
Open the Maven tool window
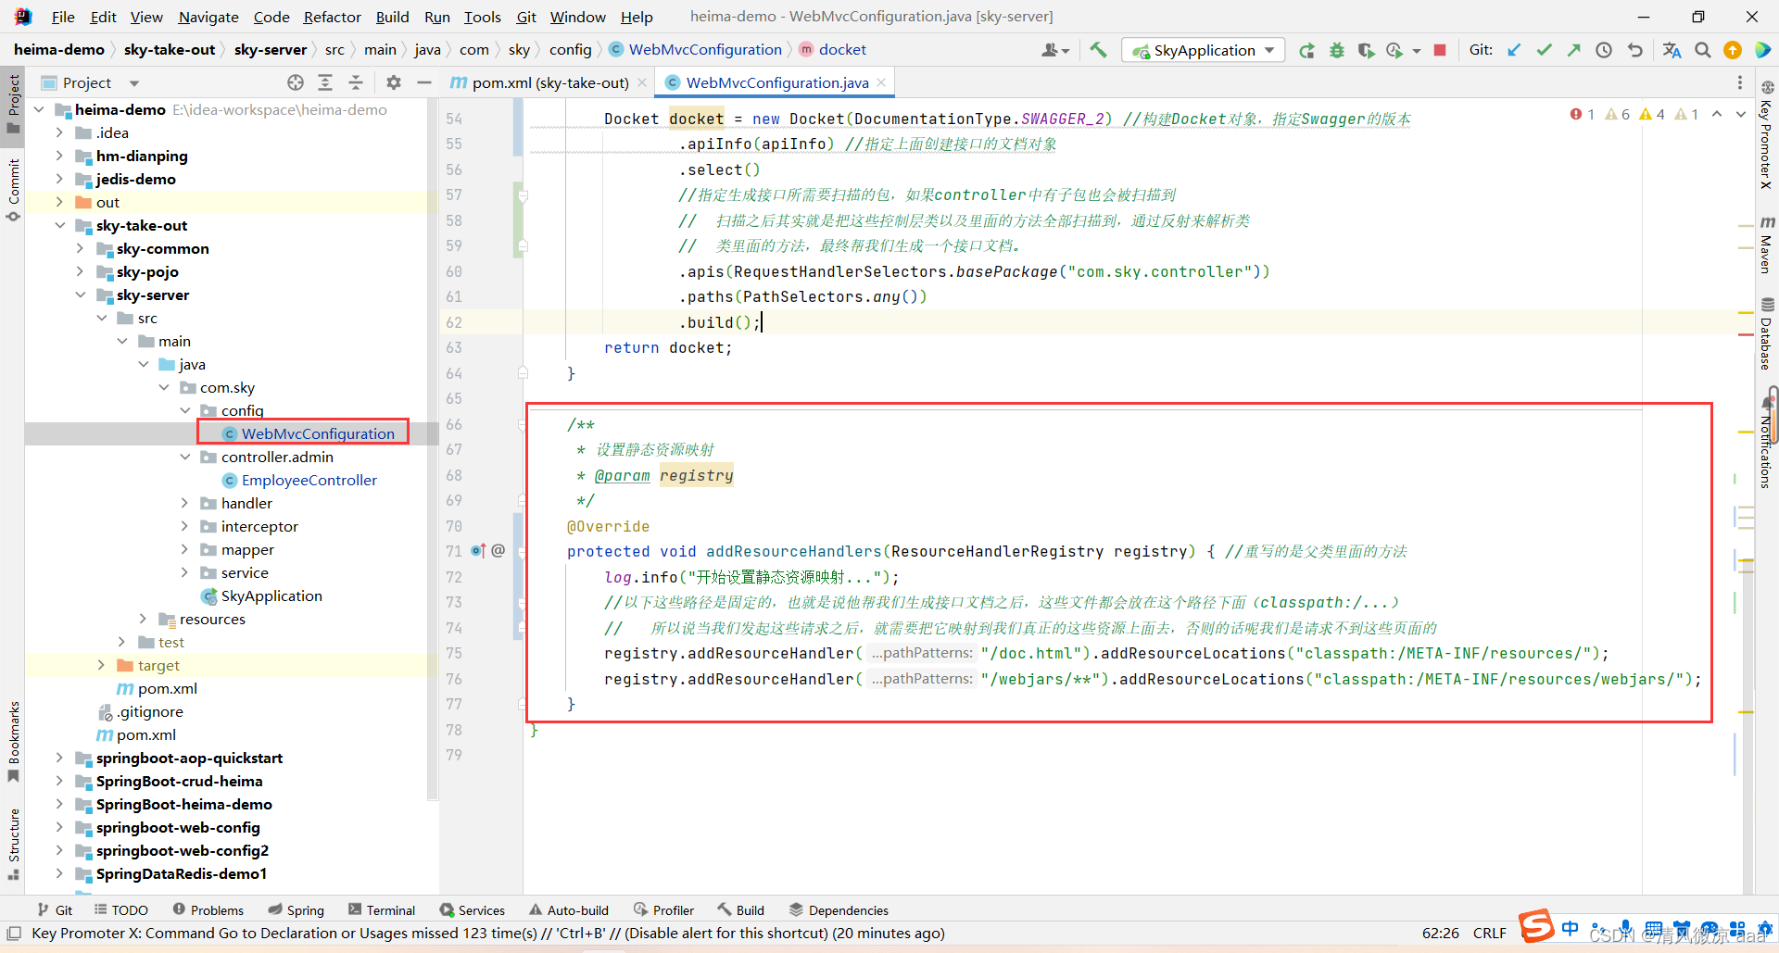(x=1766, y=245)
